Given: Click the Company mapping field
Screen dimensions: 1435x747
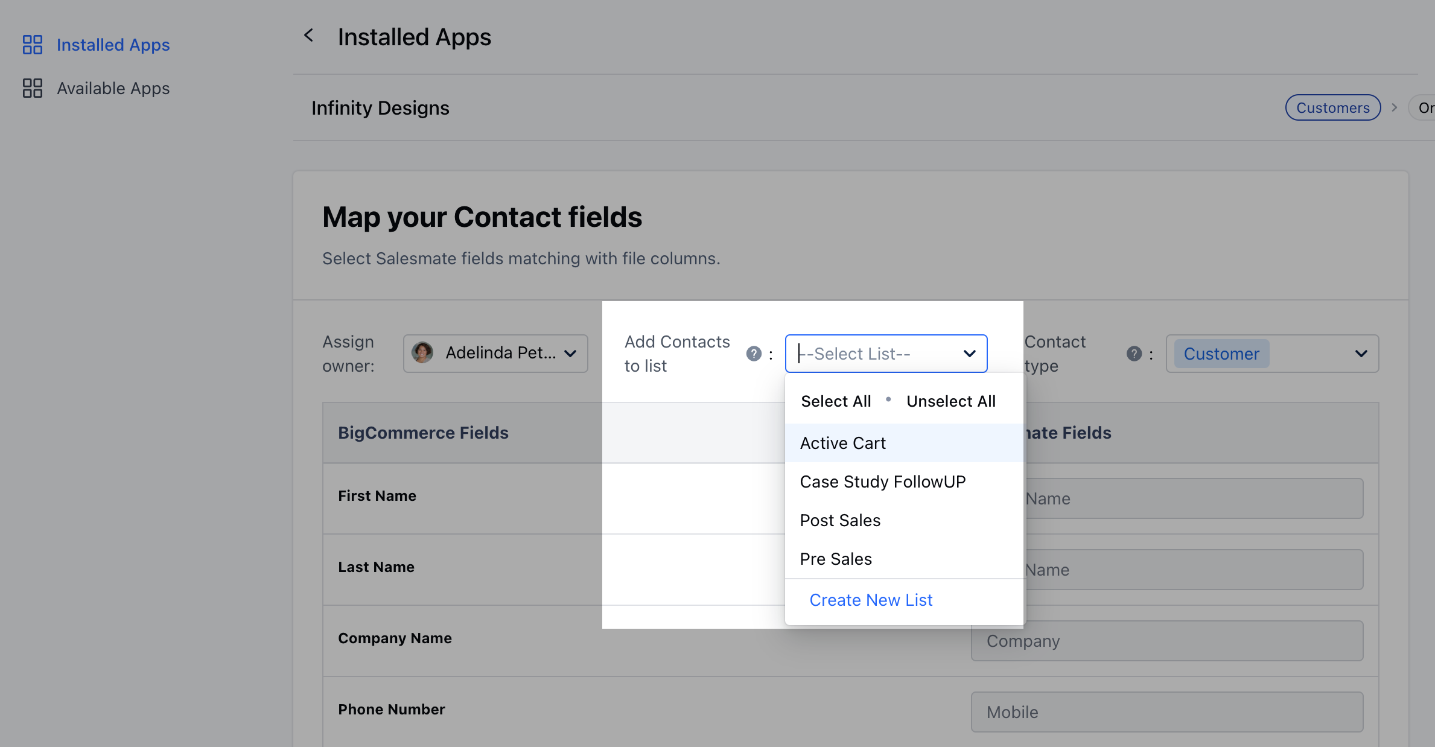Looking at the screenshot, I should (x=1166, y=641).
